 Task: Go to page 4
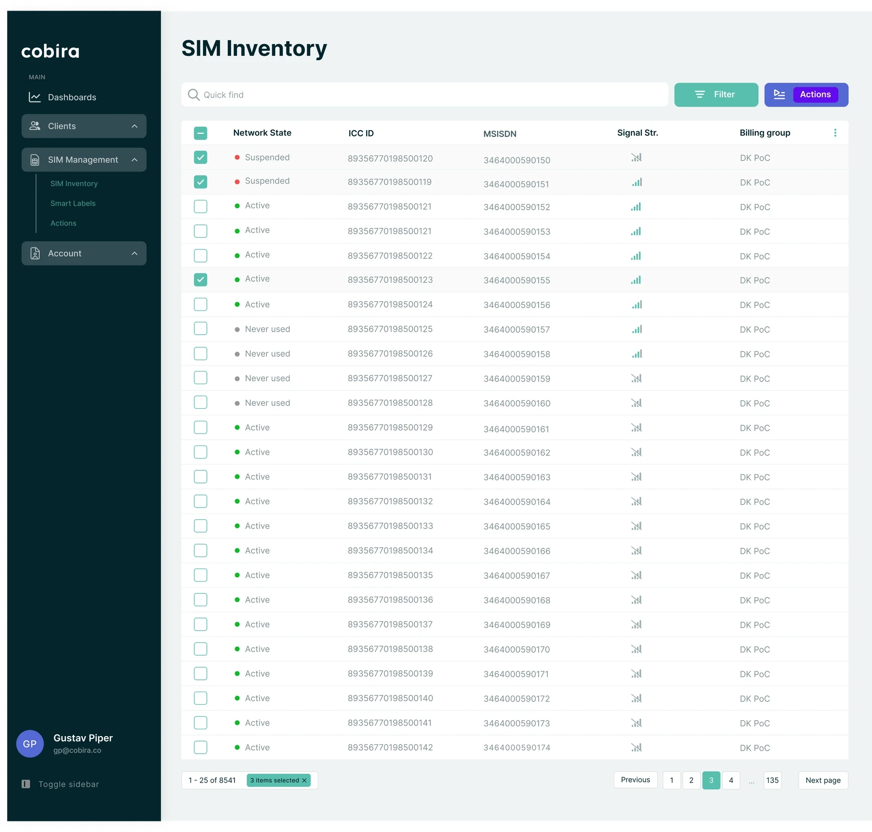tap(731, 780)
